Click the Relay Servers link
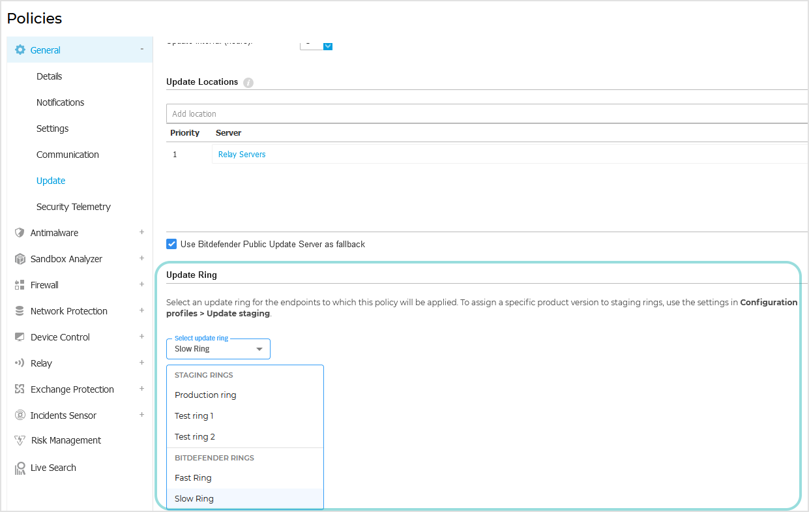The height and width of the screenshot is (512, 809). click(241, 155)
